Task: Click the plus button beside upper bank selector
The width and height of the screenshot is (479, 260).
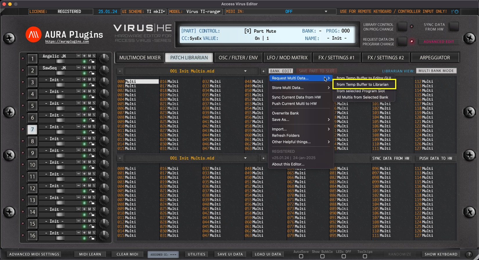Action: coord(263,71)
